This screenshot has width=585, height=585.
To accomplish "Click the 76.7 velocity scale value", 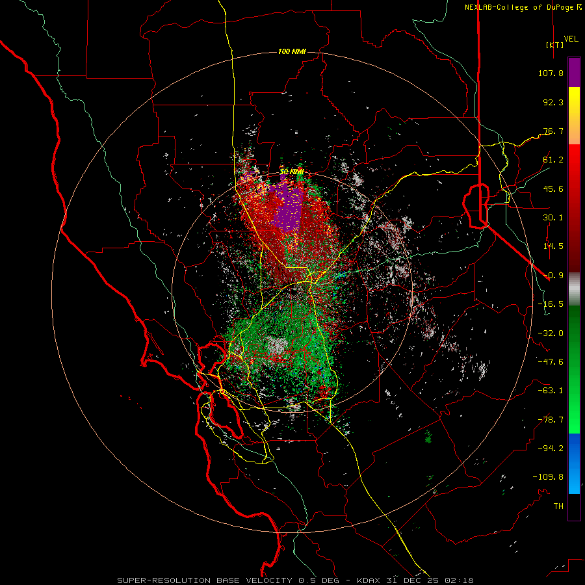I will [x=553, y=131].
